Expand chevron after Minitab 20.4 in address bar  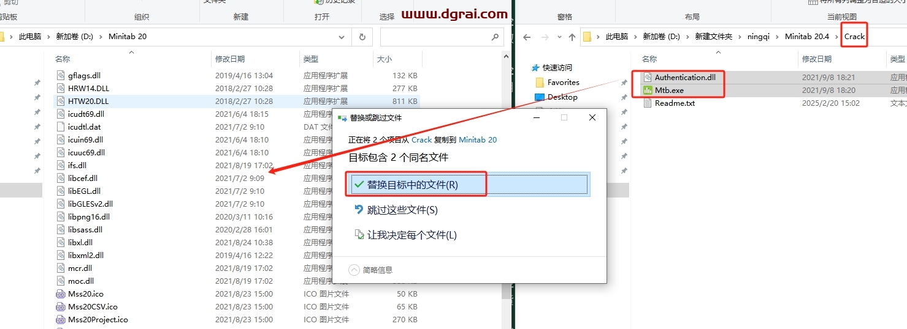(836, 37)
